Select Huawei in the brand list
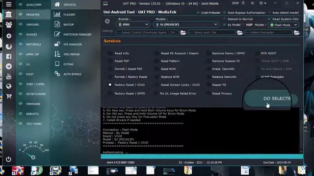The image size is (314, 176). pos(33,34)
